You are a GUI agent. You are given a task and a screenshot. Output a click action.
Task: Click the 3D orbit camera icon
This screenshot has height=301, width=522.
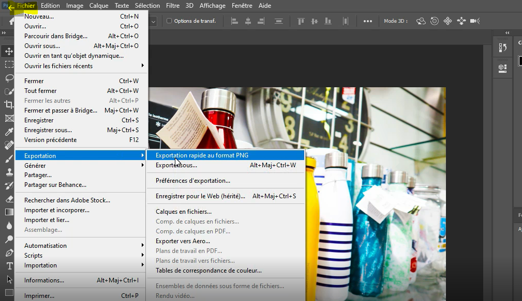coord(421,21)
